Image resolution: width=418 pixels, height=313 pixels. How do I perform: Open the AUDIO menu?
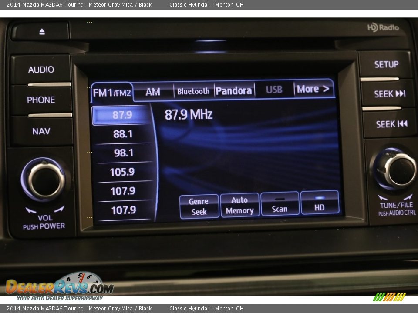pyautogui.click(x=41, y=69)
